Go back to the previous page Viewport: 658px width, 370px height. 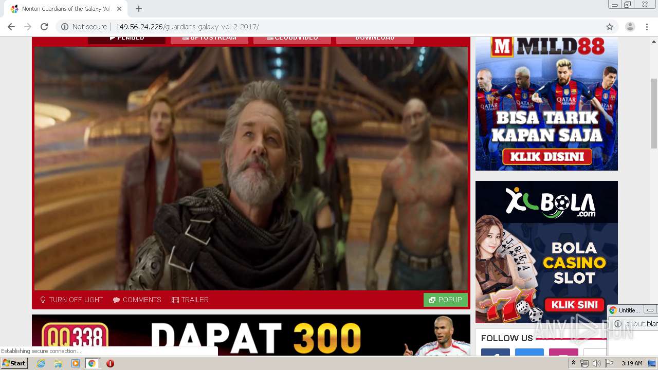(x=11, y=27)
